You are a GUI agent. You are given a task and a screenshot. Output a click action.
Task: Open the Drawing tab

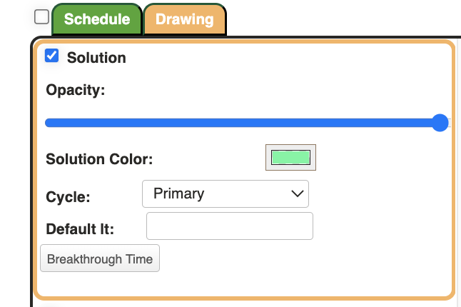pos(185,19)
